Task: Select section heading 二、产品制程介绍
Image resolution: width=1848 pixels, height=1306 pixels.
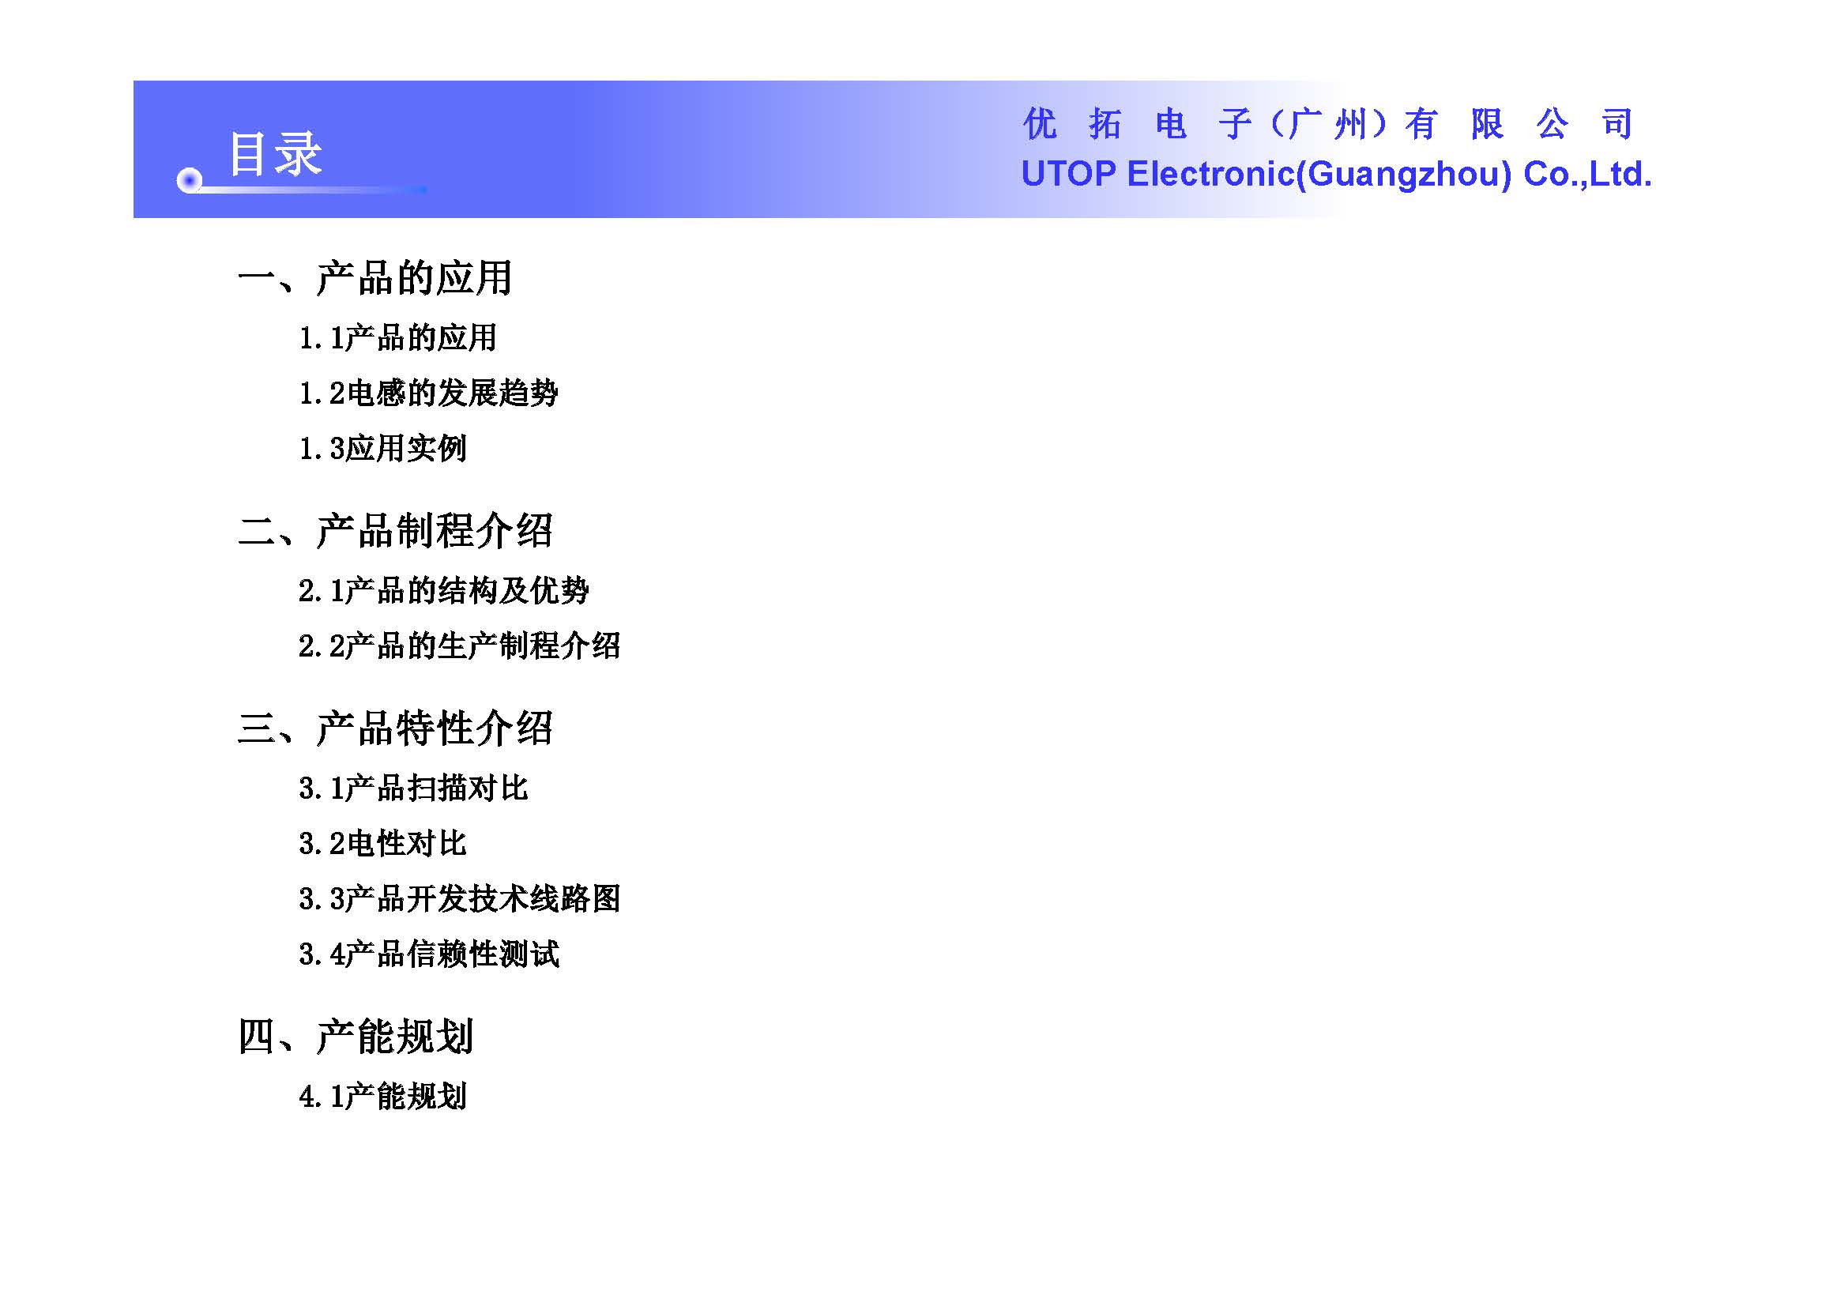Action: coord(395,531)
